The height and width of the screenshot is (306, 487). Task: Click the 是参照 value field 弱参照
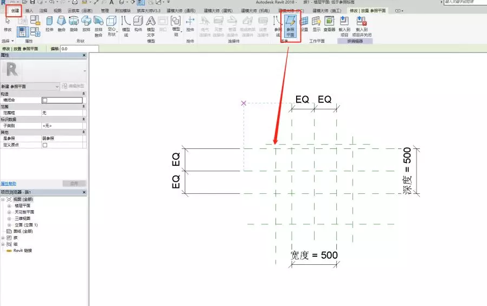click(62, 138)
